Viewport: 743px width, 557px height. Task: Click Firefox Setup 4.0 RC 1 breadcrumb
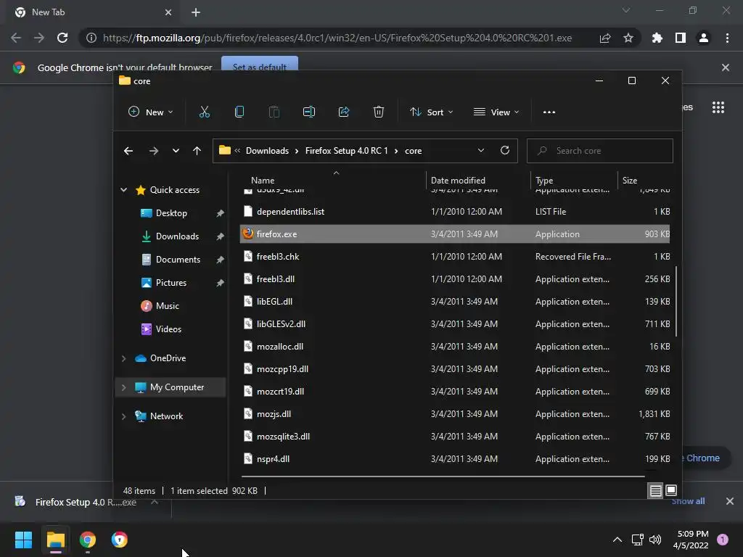click(x=346, y=151)
